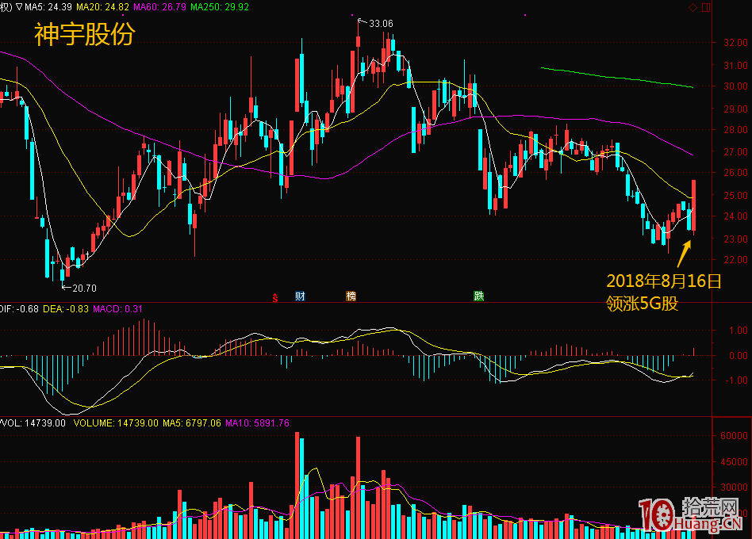Click the volume MA5: 6797.06 label
752x539 pixels.
click(x=192, y=423)
